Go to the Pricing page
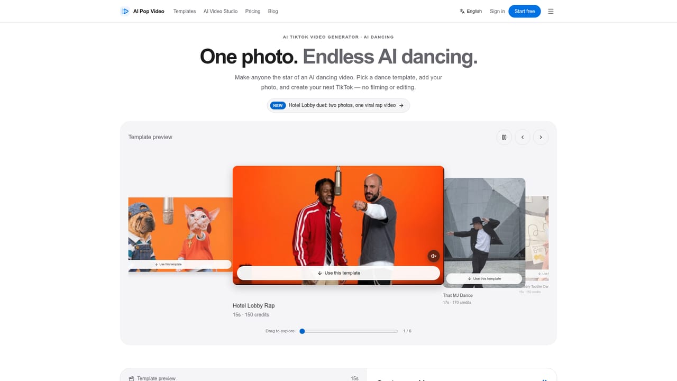The image size is (677, 381). 253,11
